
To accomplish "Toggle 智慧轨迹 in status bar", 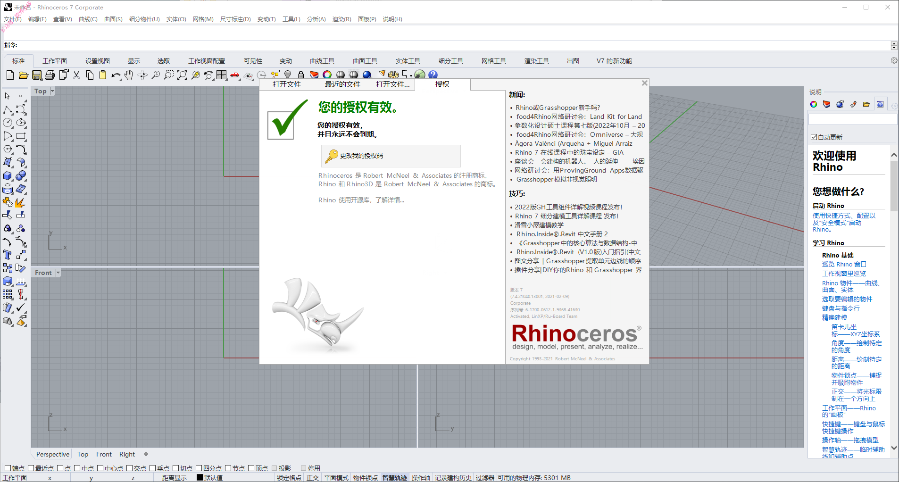I will 395,478.
